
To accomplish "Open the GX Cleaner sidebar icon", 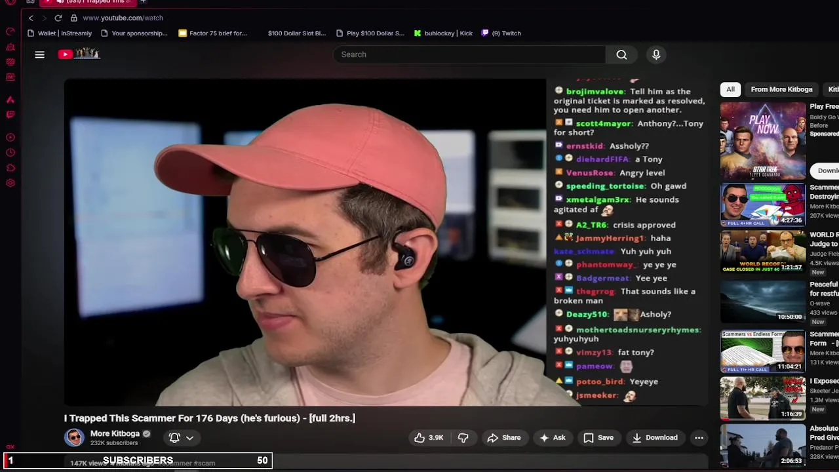I will [x=10, y=47].
